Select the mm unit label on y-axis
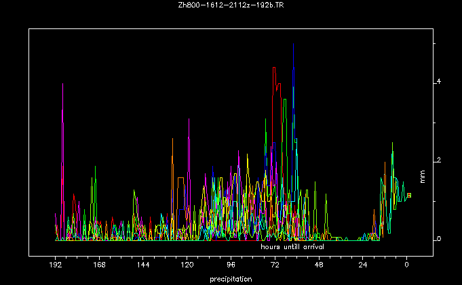Screen dimensions: 462x285 423,178
